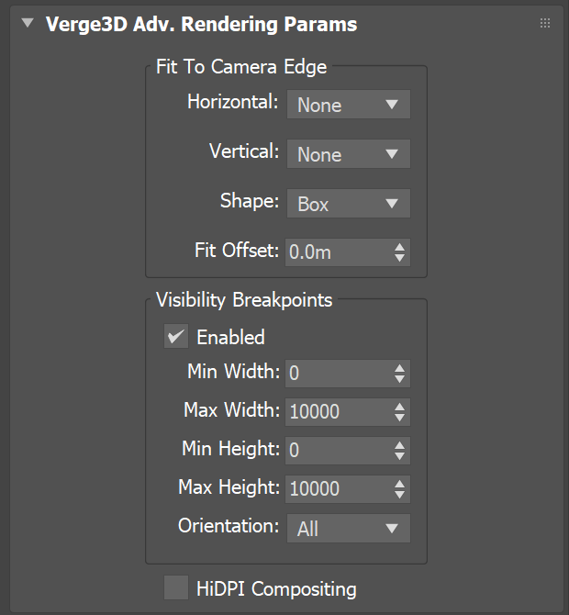Click inside the Fit Offset field
569x615 pixels.
340,252
